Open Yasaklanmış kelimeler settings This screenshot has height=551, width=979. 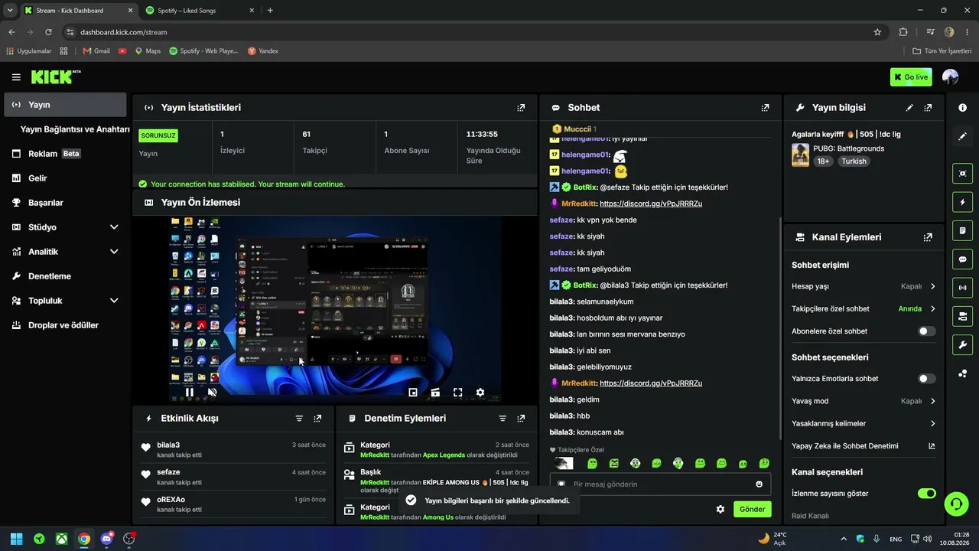864,423
